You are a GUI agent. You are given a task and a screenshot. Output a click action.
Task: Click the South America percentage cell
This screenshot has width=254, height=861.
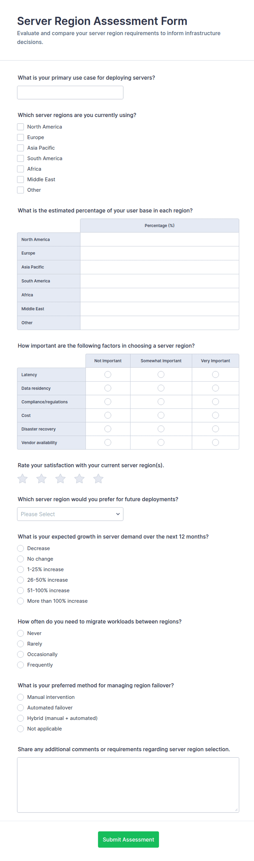point(160,281)
